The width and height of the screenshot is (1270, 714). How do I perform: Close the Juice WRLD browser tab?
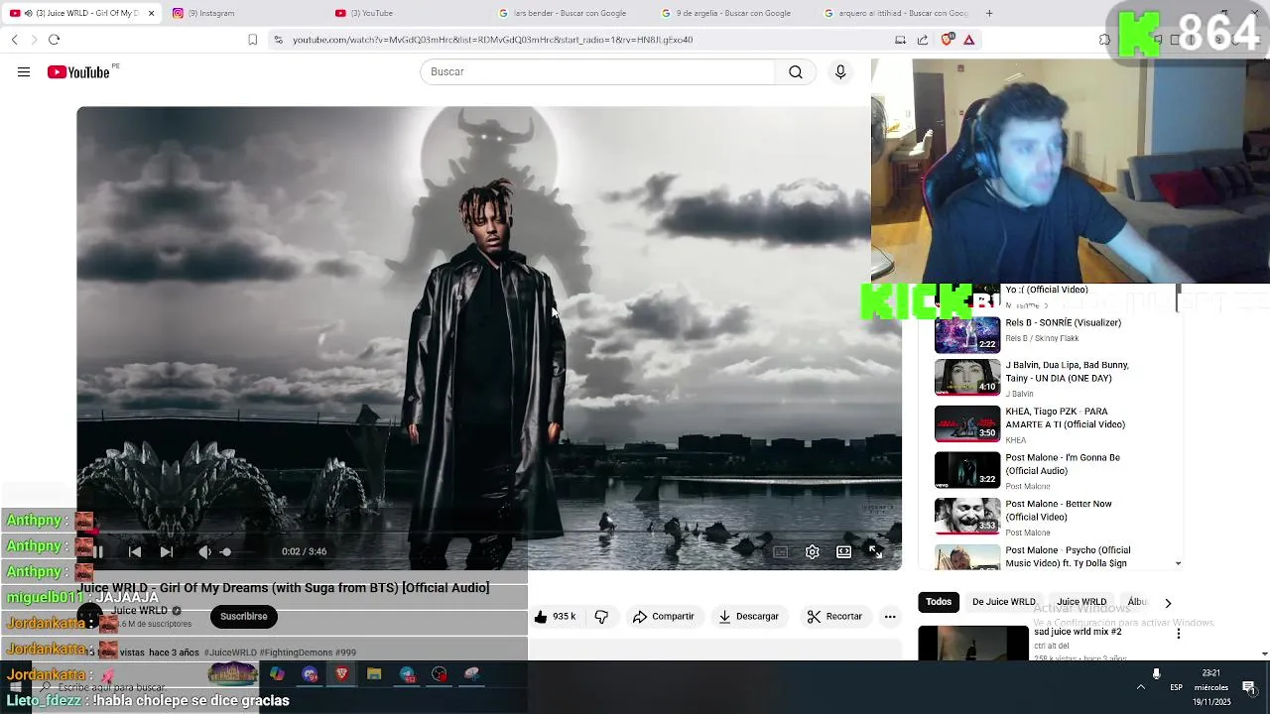(x=152, y=13)
